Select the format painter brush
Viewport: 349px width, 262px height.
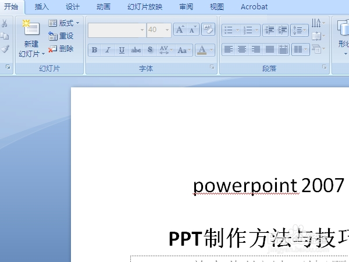click(5, 49)
